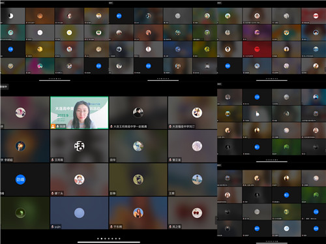The height and width of the screenshot is (244, 326).
Task: Select the tile with woman photo avatar, large grid
Action: 138,213
